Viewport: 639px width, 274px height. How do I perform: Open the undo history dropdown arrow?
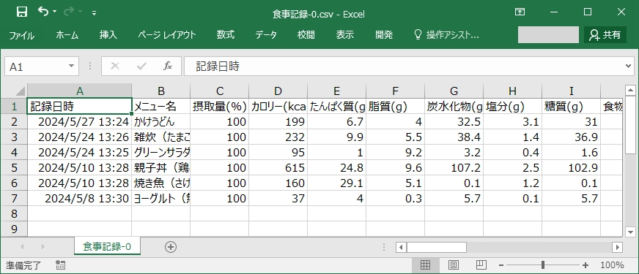pos(55,12)
